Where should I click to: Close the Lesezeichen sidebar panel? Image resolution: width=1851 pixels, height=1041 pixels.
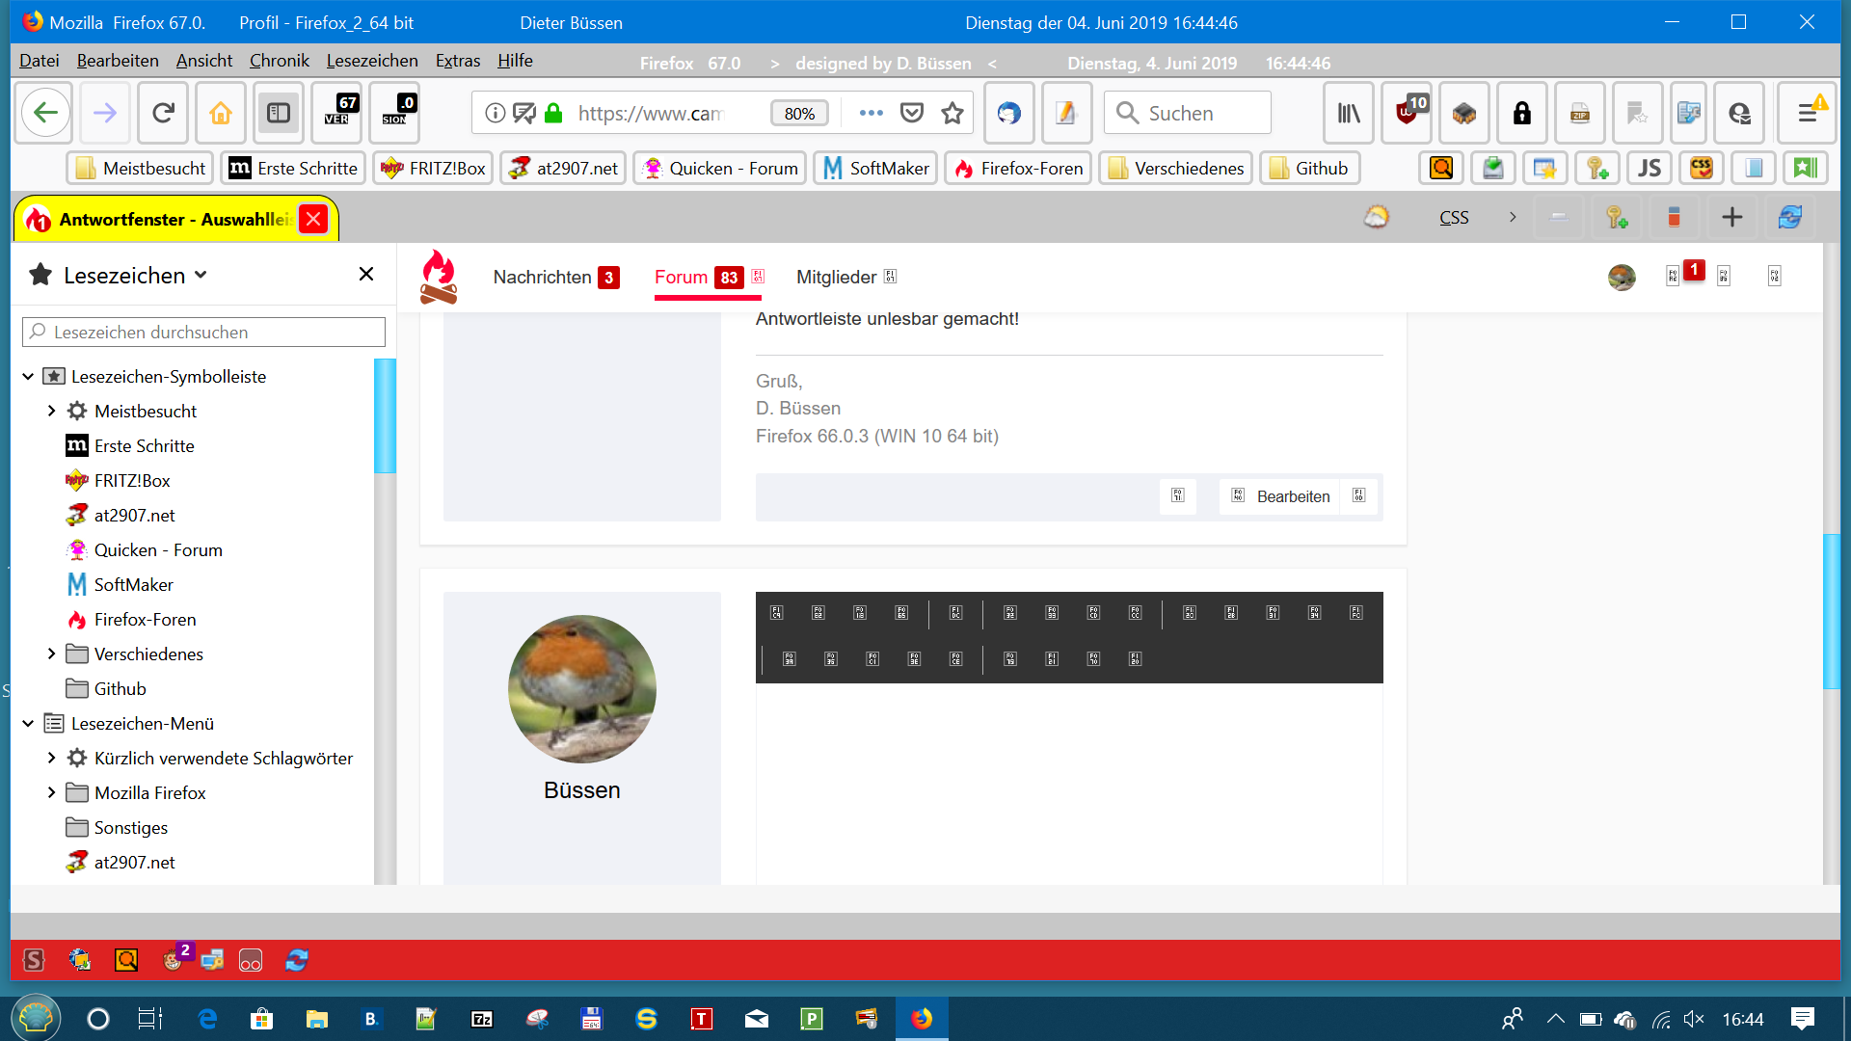pyautogui.click(x=366, y=275)
